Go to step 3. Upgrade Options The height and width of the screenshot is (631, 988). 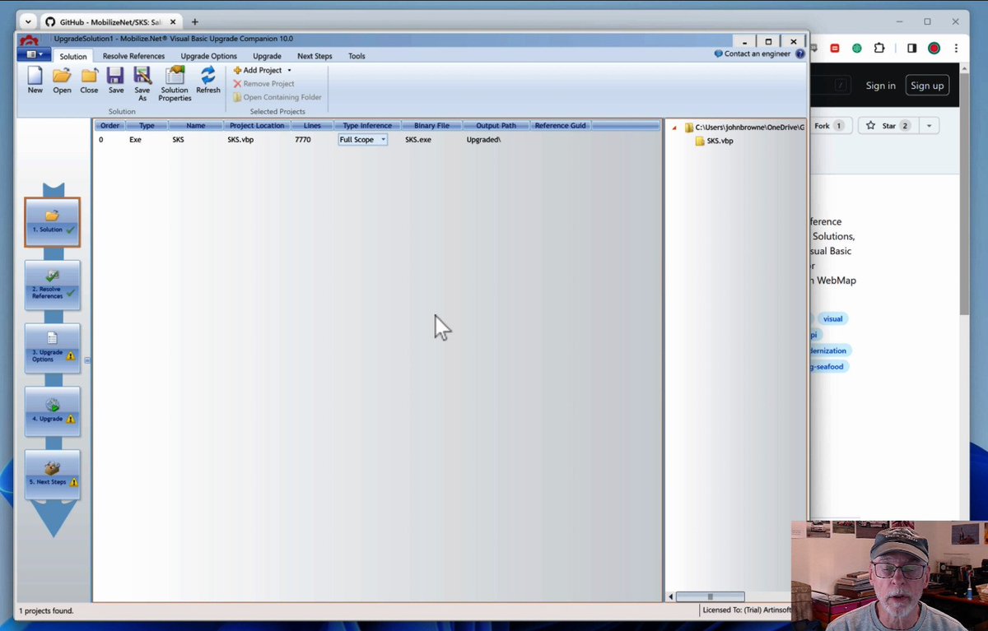tap(52, 348)
